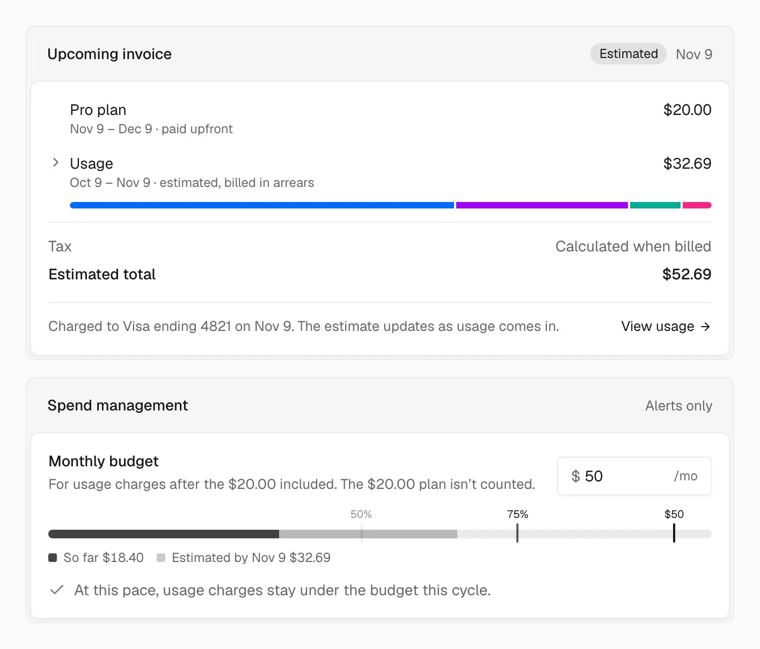The width and height of the screenshot is (760, 649).
Task: Click the $50 limit marker on budget bar
Action: (x=674, y=533)
